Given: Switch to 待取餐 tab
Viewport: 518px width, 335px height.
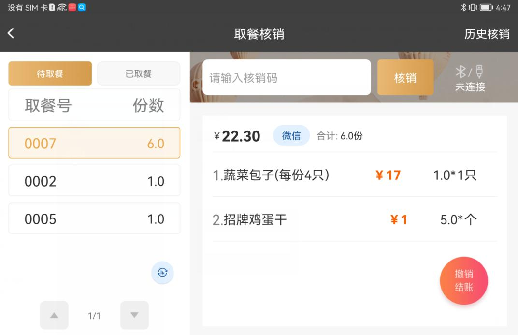Looking at the screenshot, I should coord(50,73).
